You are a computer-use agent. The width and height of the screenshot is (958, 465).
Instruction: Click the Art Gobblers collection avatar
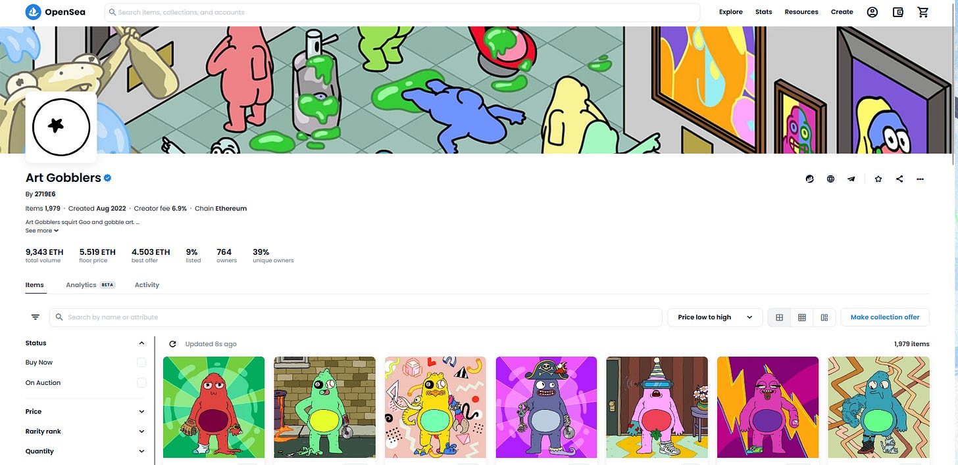tap(61, 127)
